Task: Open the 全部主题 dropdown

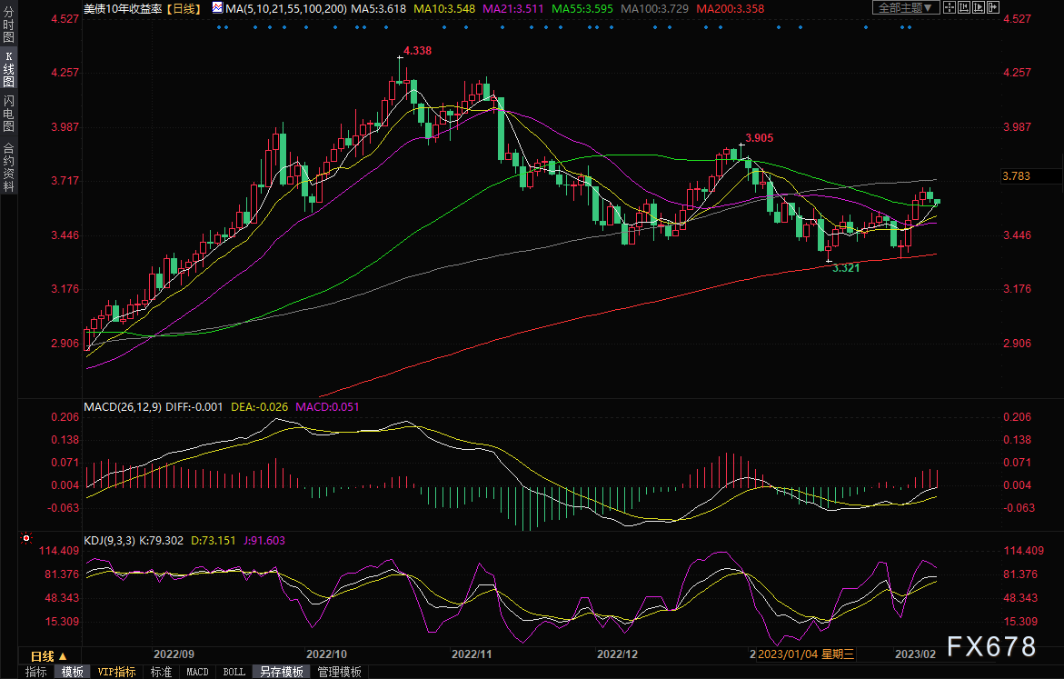Action: pos(906,8)
